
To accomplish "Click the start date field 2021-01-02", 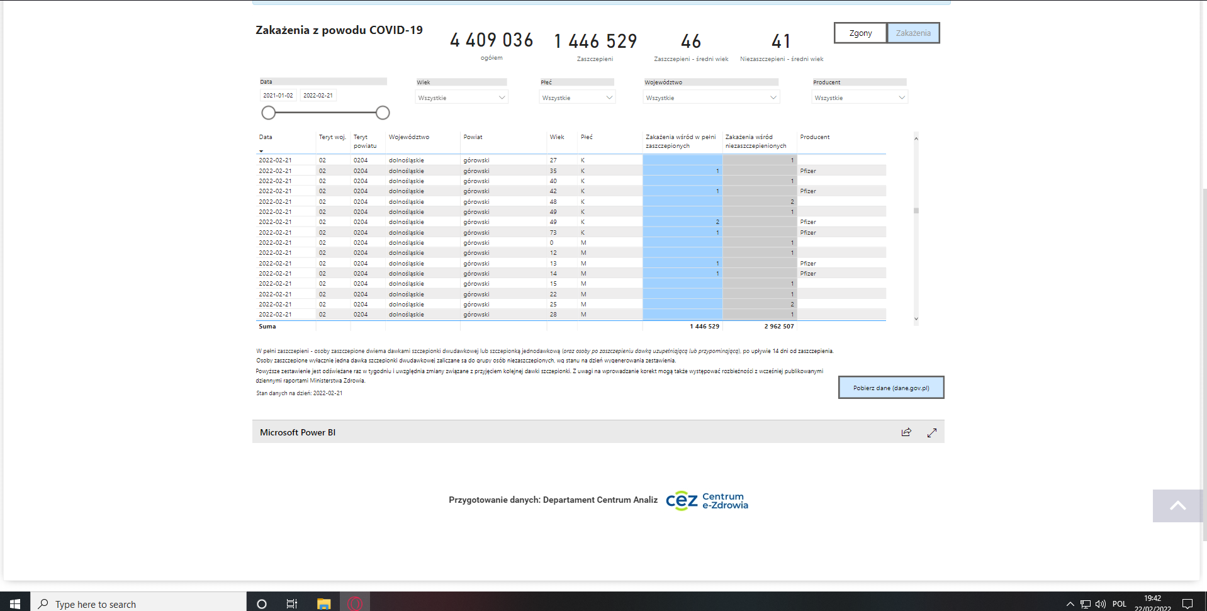I will click(278, 96).
